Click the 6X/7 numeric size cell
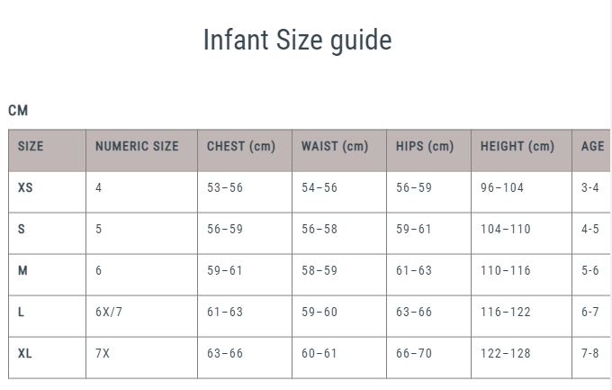 click(x=109, y=312)
